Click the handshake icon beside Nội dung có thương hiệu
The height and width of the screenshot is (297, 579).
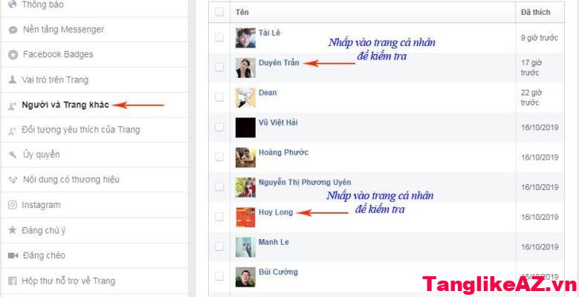(x=13, y=180)
